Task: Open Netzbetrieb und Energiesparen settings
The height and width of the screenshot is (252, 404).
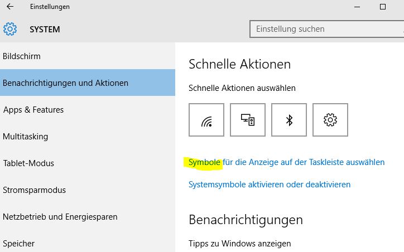Action: [x=88, y=217]
